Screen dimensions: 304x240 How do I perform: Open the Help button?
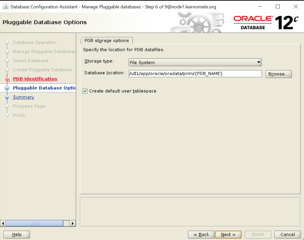17,234
